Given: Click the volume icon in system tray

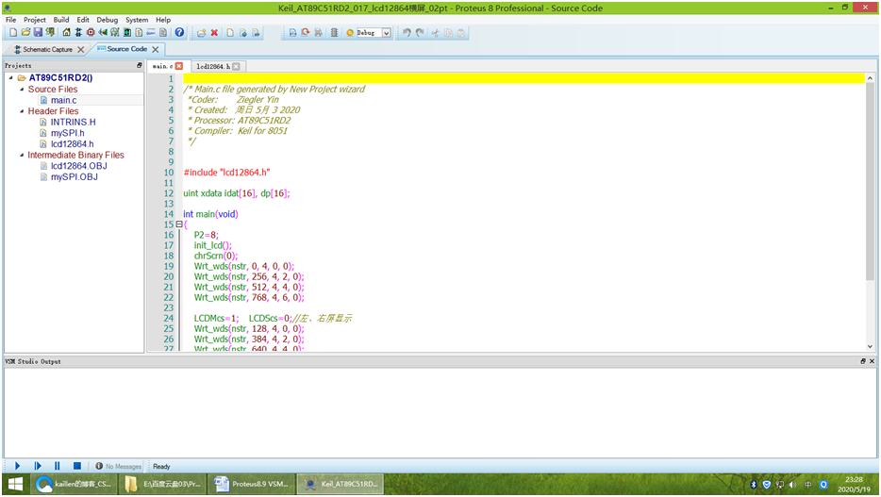Looking at the screenshot, I should [793, 484].
